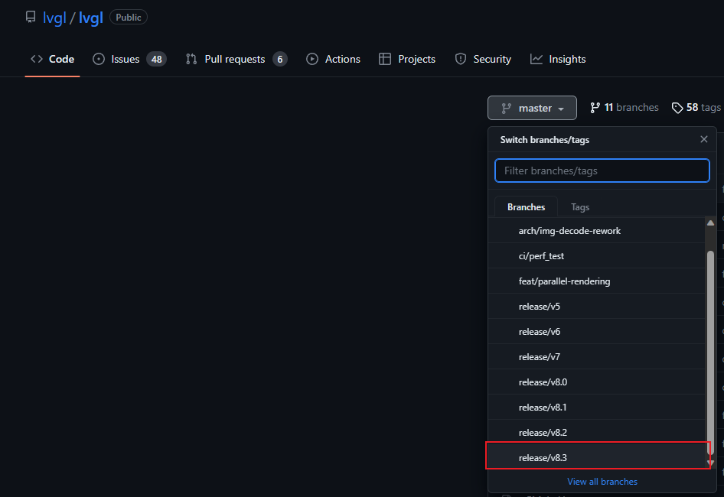Open the Pull requests tab
The image size is (724, 497).
[236, 59]
